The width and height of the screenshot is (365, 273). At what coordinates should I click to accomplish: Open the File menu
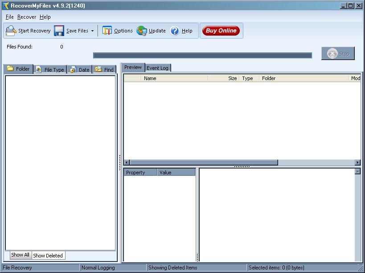coord(10,17)
